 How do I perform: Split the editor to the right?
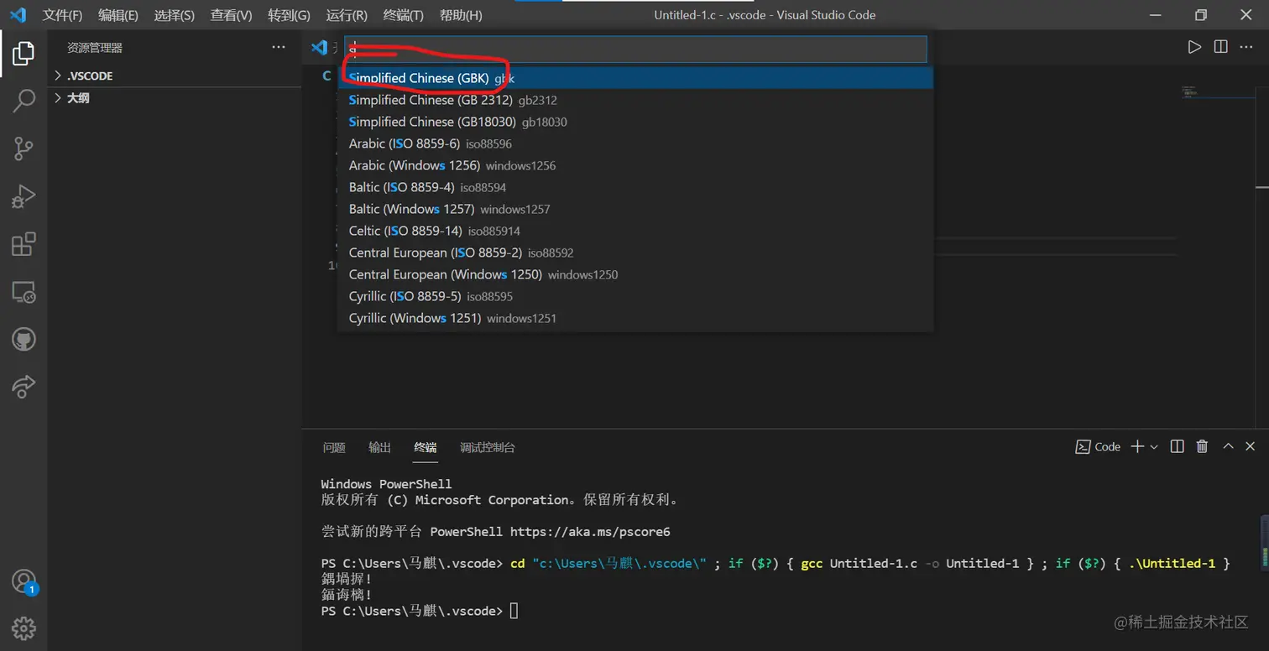click(1221, 47)
